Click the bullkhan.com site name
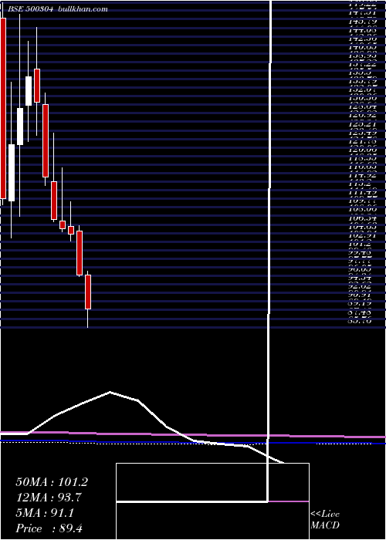Screen dimensions: 386x540 [x=82, y=9]
